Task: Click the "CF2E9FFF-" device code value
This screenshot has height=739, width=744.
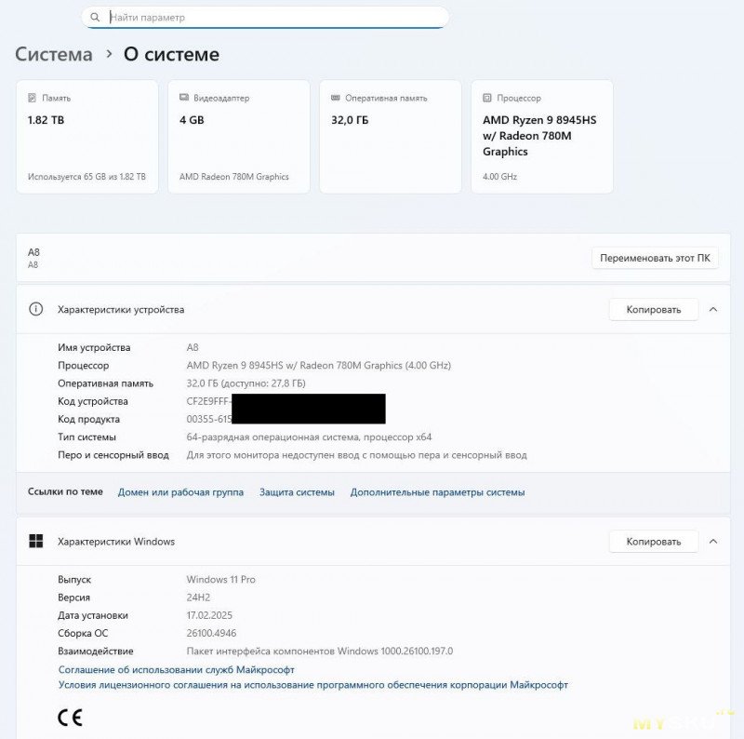Action: 208,401
